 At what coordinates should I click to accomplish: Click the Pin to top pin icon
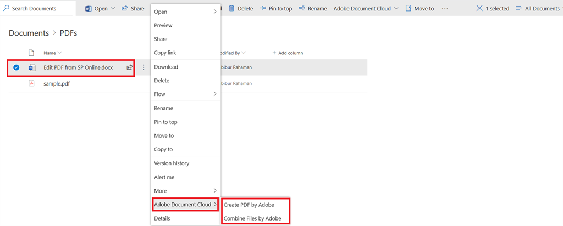[x=263, y=9]
